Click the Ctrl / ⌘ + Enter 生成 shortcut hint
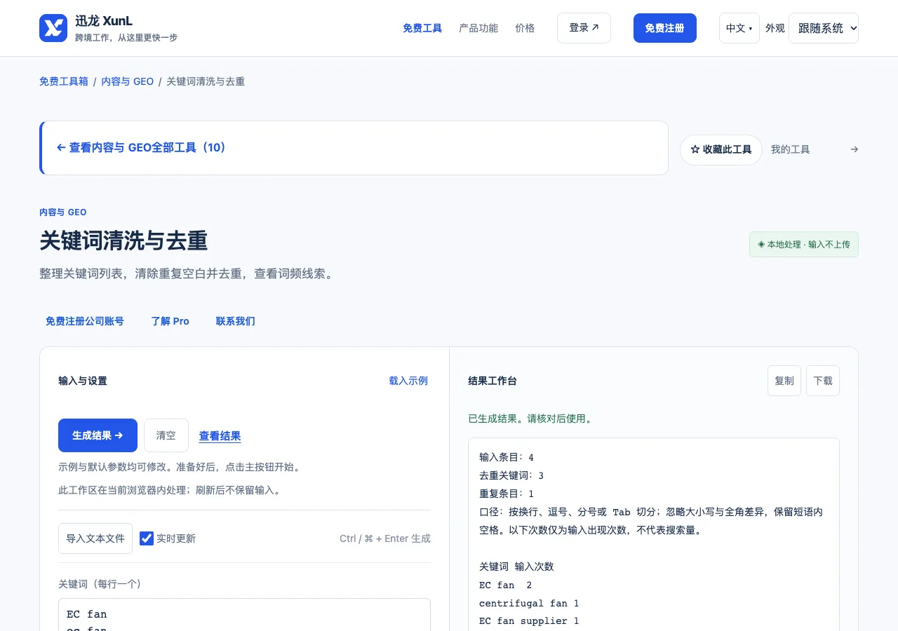The width and height of the screenshot is (898, 631). coord(385,538)
